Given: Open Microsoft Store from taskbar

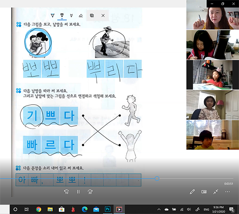Looking at the screenshot, I should pyautogui.click(x=62, y=209).
